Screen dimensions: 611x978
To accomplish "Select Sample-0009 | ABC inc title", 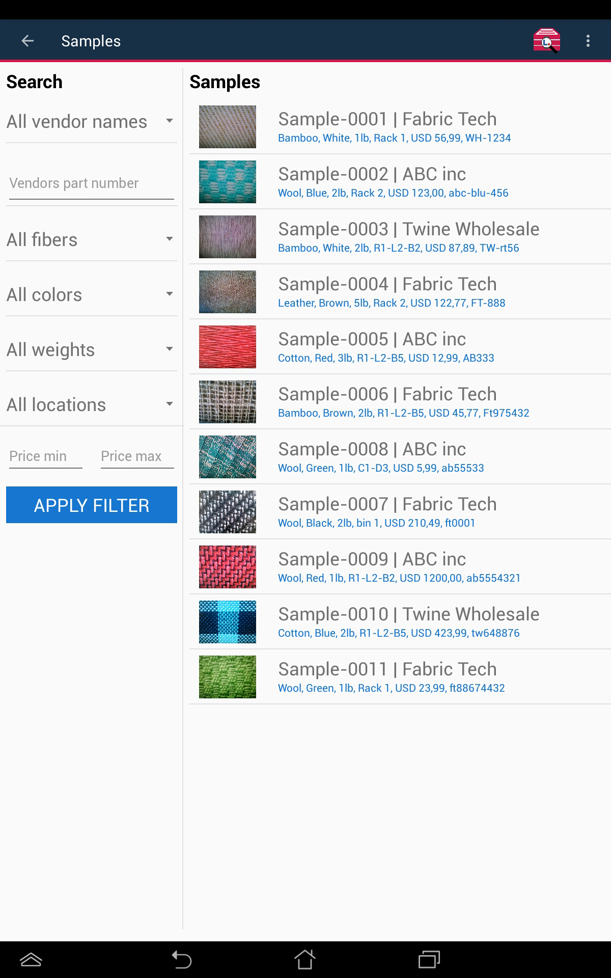I will [372, 559].
